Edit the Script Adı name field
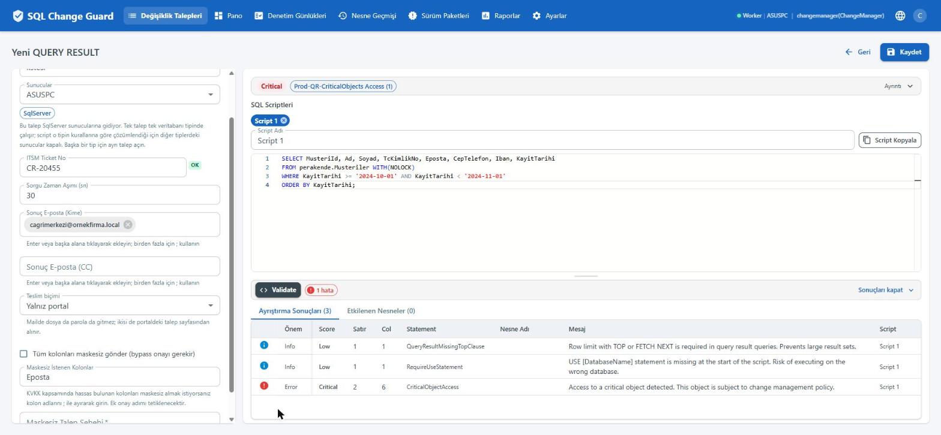The height and width of the screenshot is (435, 941). click(x=552, y=140)
